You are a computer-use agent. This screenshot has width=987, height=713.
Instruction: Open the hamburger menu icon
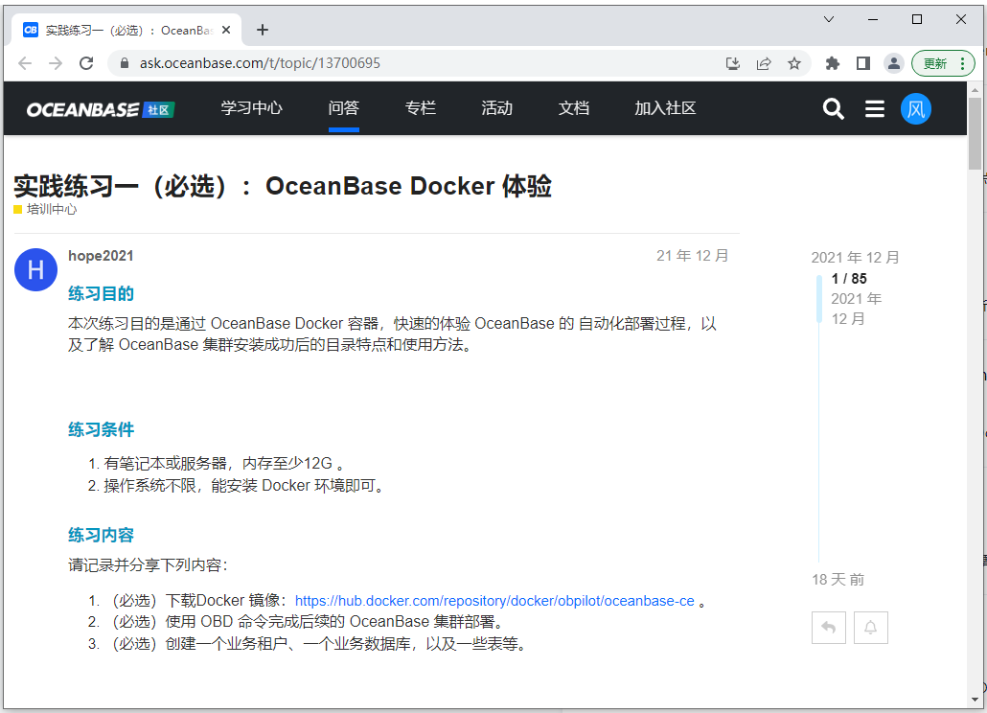(874, 109)
